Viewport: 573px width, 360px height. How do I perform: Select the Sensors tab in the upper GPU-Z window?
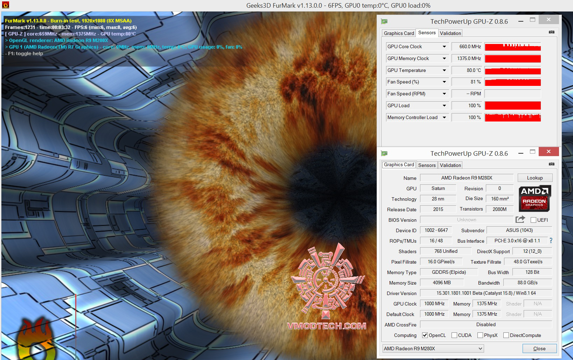click(x=427, y=32)
